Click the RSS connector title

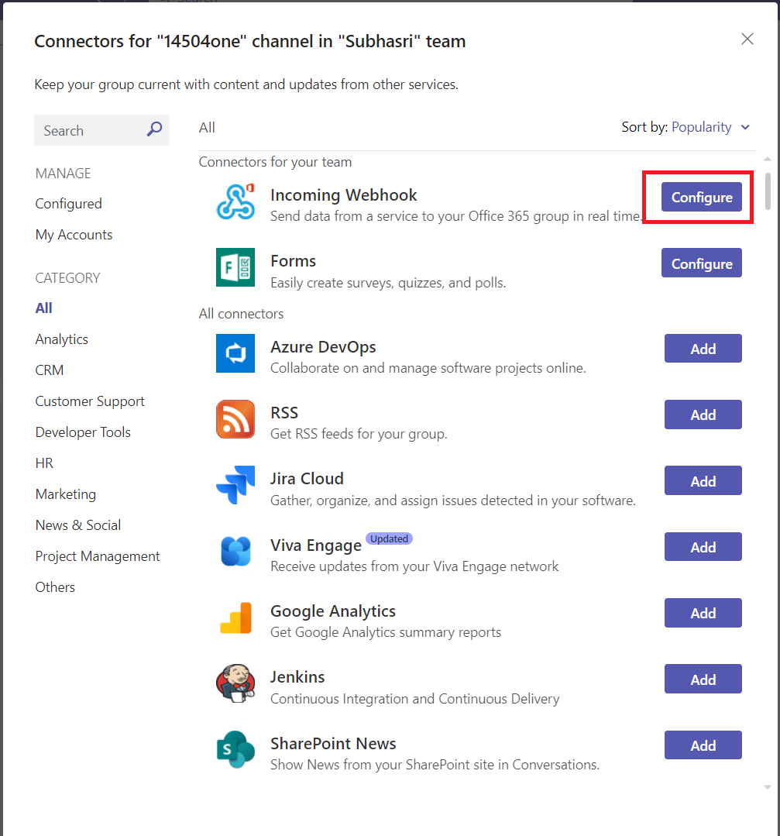[x=284, y=413]
